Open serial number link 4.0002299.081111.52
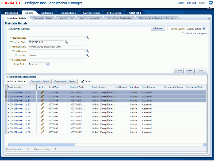Viewport: 214px width, 161px height. (x=19, y=104)
